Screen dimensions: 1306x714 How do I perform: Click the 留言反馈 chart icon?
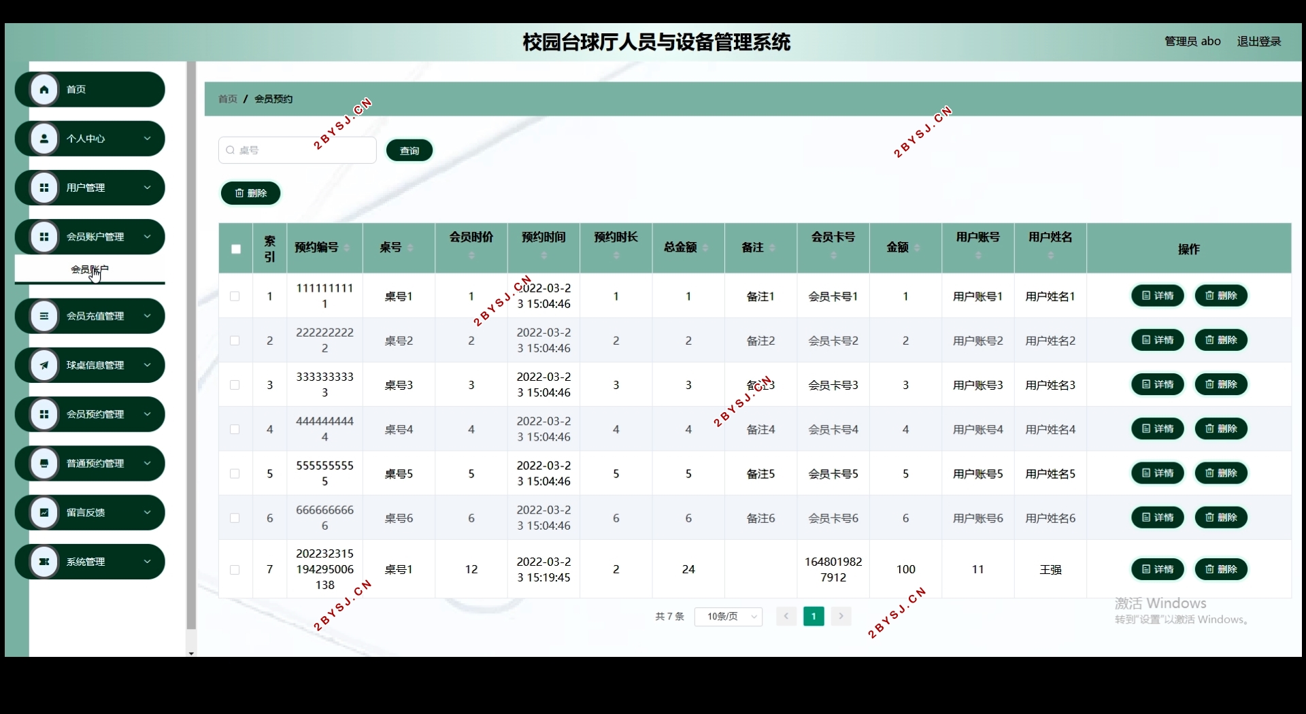(44, 513)
